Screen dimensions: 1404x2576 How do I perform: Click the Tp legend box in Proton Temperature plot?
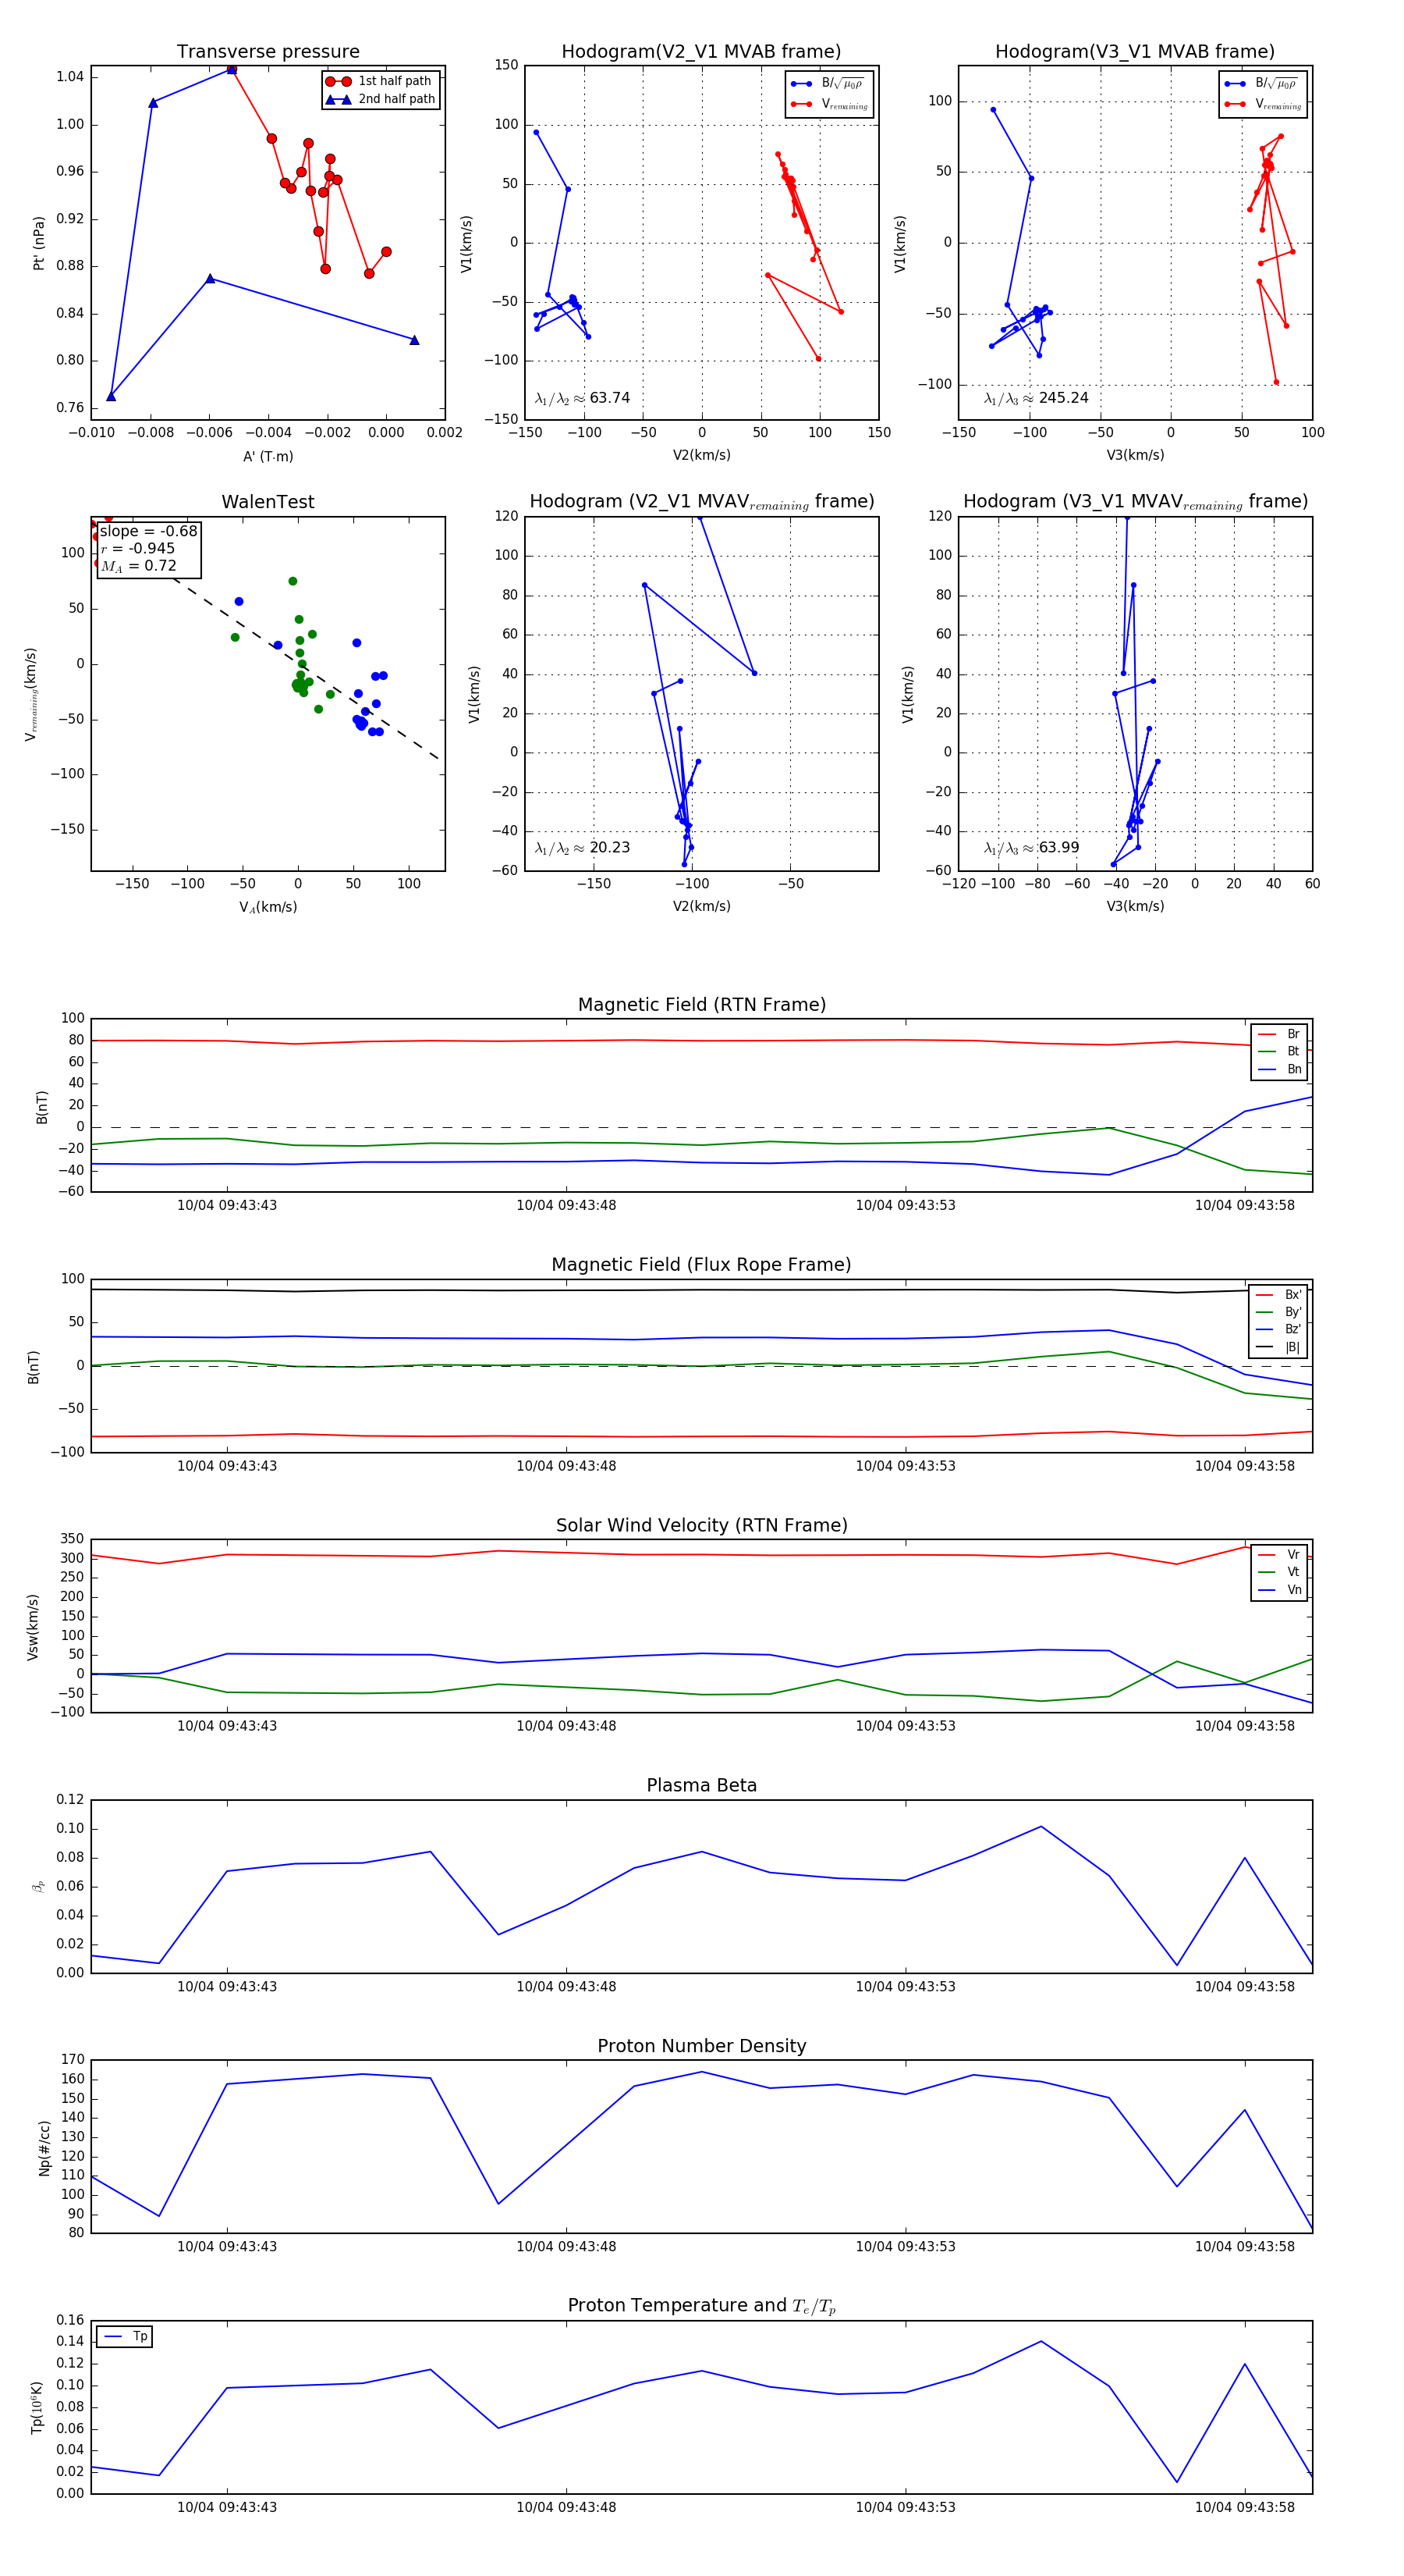(125, 2336)
